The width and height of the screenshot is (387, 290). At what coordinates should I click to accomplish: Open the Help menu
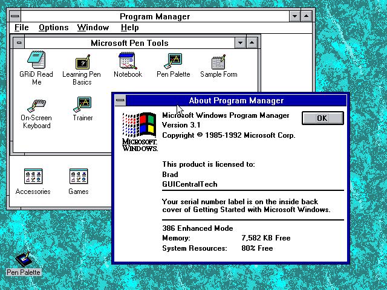pos(130,27)
